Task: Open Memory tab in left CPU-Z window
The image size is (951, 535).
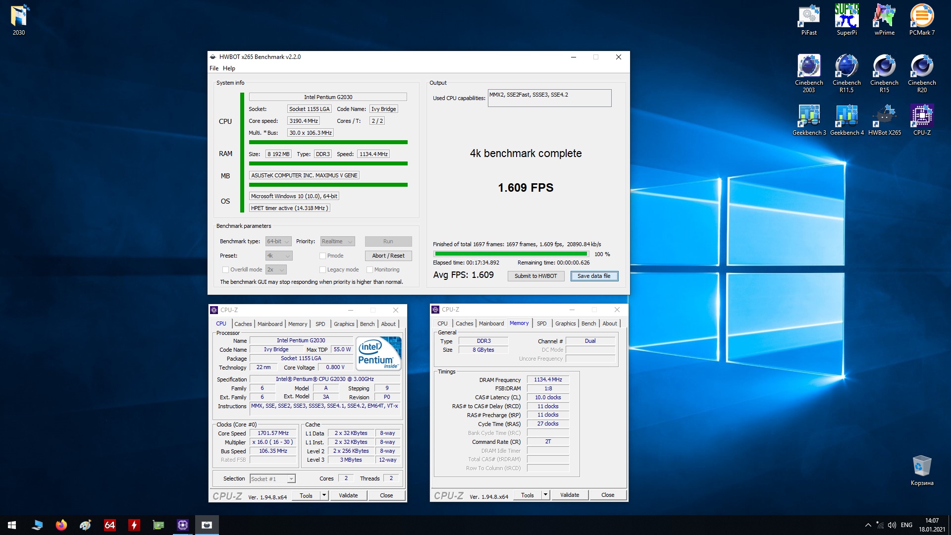Action: coord(298,324)
